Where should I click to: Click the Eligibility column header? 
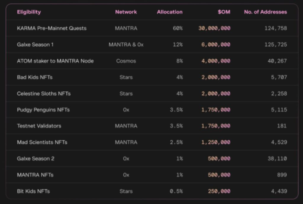[29, 12]
